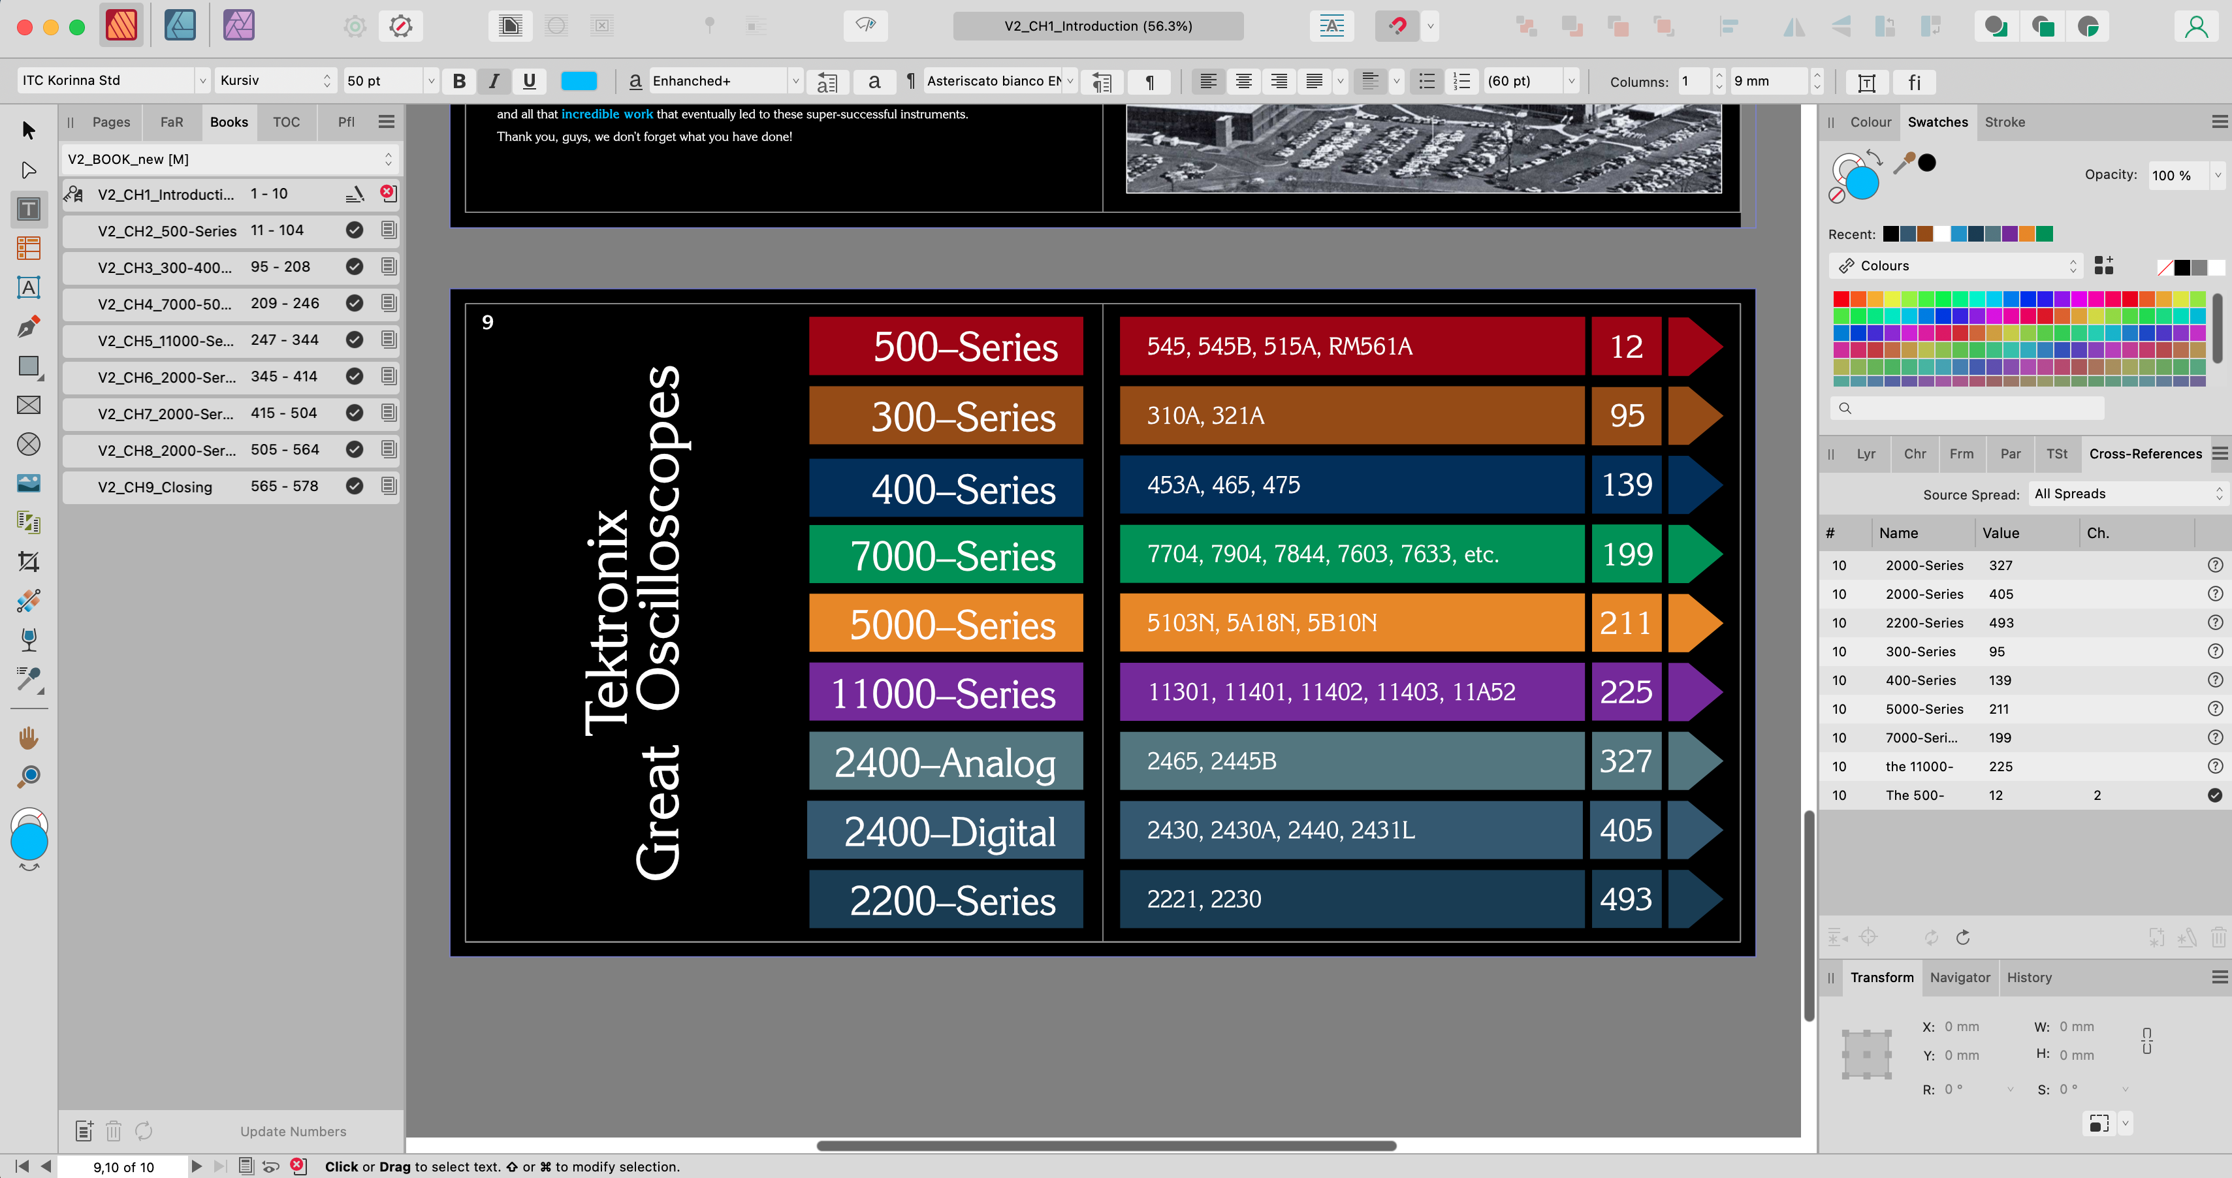
Task: Switch to the Pages tab
Action: (x=111, y=122)
